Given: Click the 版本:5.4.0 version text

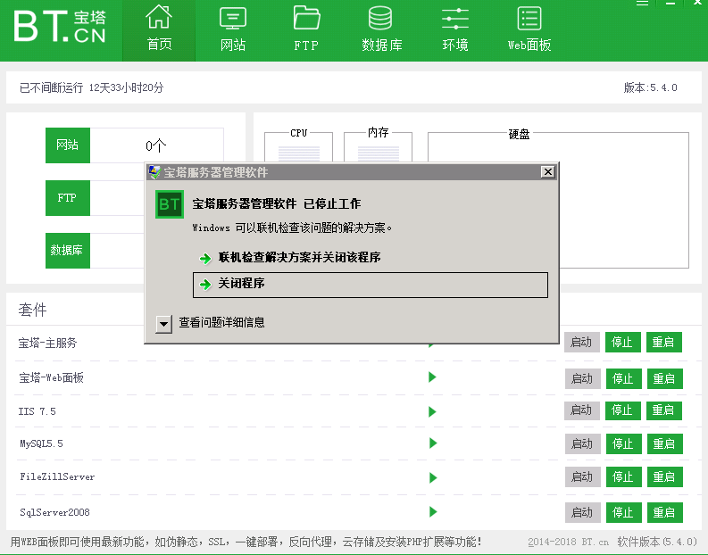Looking at the screenshot, I should pos(650,87).
